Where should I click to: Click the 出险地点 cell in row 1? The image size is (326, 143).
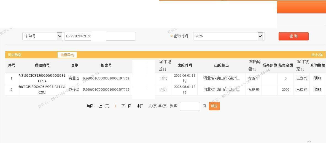(222, 78)
